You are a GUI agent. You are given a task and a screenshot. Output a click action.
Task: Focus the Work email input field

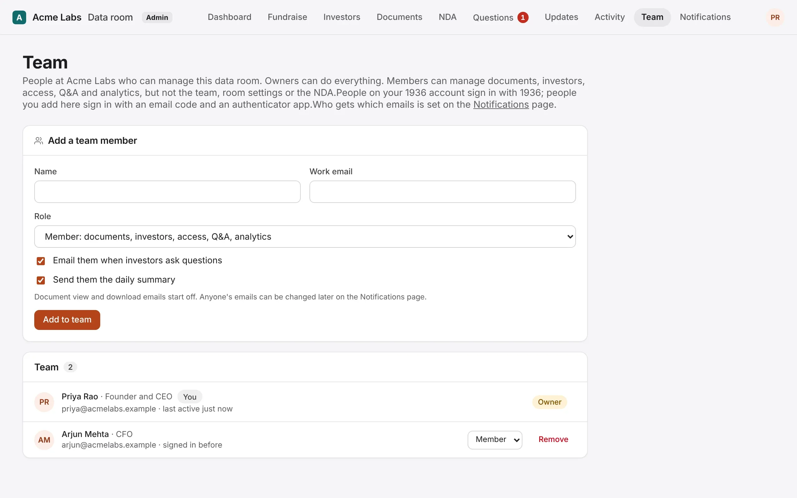click(442, 192)
